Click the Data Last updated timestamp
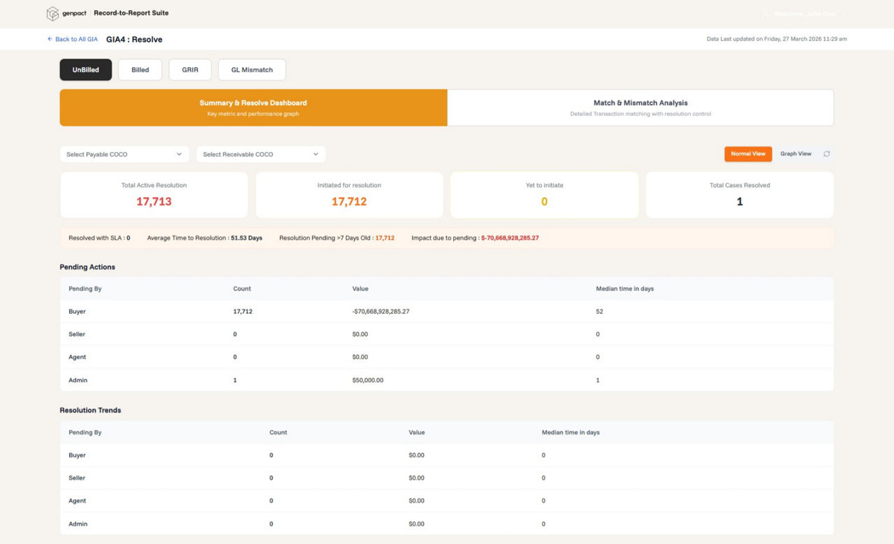894x544 pixels. point(777,39)
